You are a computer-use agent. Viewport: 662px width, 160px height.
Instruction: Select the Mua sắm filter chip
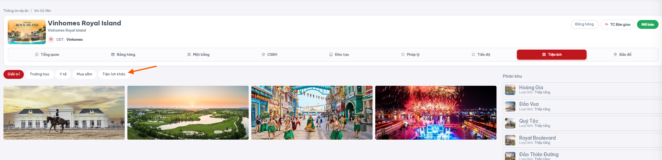click(84, 74)
